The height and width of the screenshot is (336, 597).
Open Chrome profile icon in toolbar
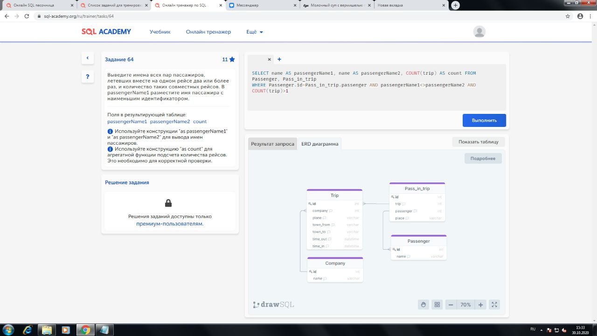[x=580, y=16]
